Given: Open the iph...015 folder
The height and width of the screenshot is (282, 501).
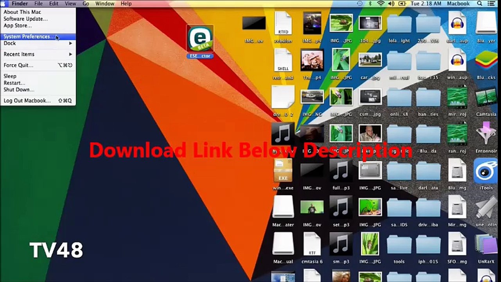Looking at the screenshot, I should point(428,245).
